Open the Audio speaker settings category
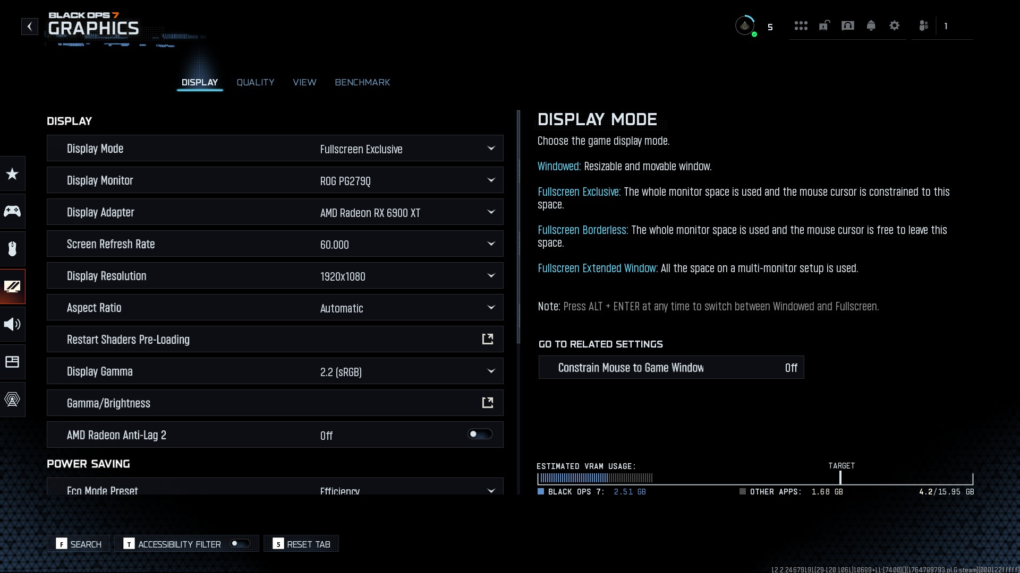1020x573 pixels. pyautogui.click(x=12, y=324)
